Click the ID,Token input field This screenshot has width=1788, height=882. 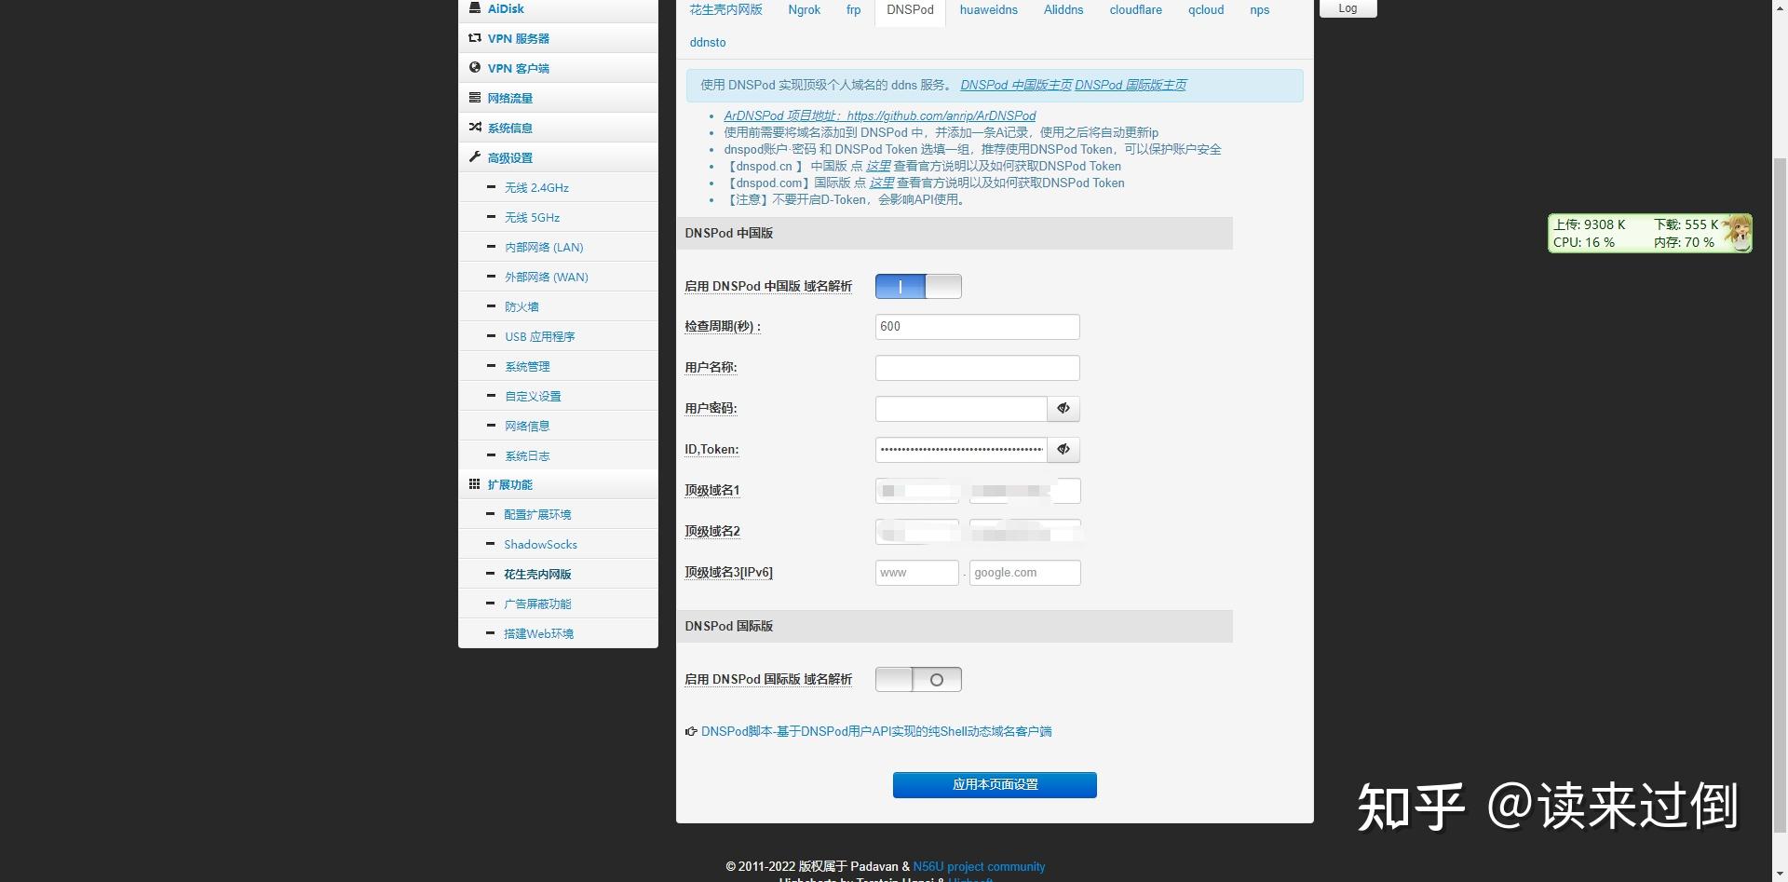pyautogui.click(x=961, y=450)
